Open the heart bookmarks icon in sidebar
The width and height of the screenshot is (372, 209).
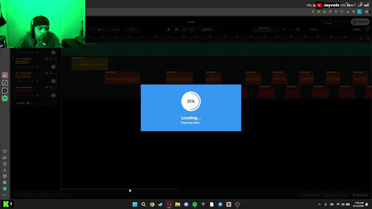click(5, 152)
